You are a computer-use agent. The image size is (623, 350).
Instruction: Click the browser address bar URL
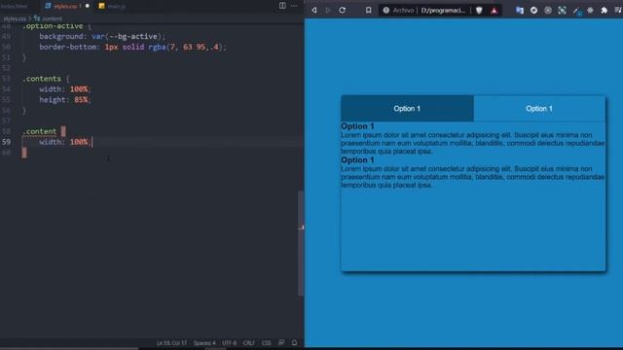tap(443, 11)
